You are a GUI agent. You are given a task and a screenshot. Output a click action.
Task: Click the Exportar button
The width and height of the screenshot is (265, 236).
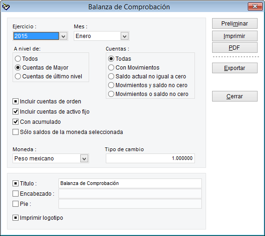235,68
